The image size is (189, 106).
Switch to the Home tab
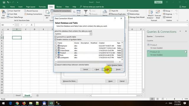[x=12, y=7]
